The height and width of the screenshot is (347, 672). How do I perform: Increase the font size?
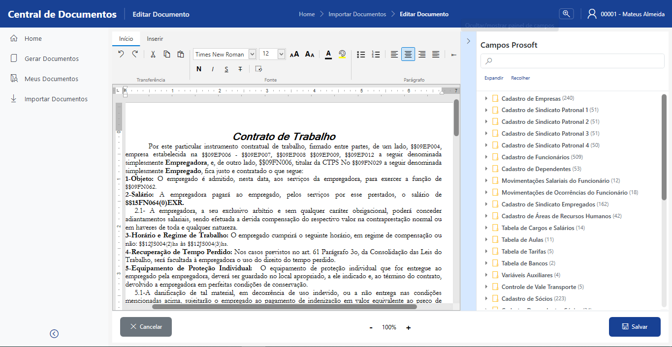(x=294, y=54)
